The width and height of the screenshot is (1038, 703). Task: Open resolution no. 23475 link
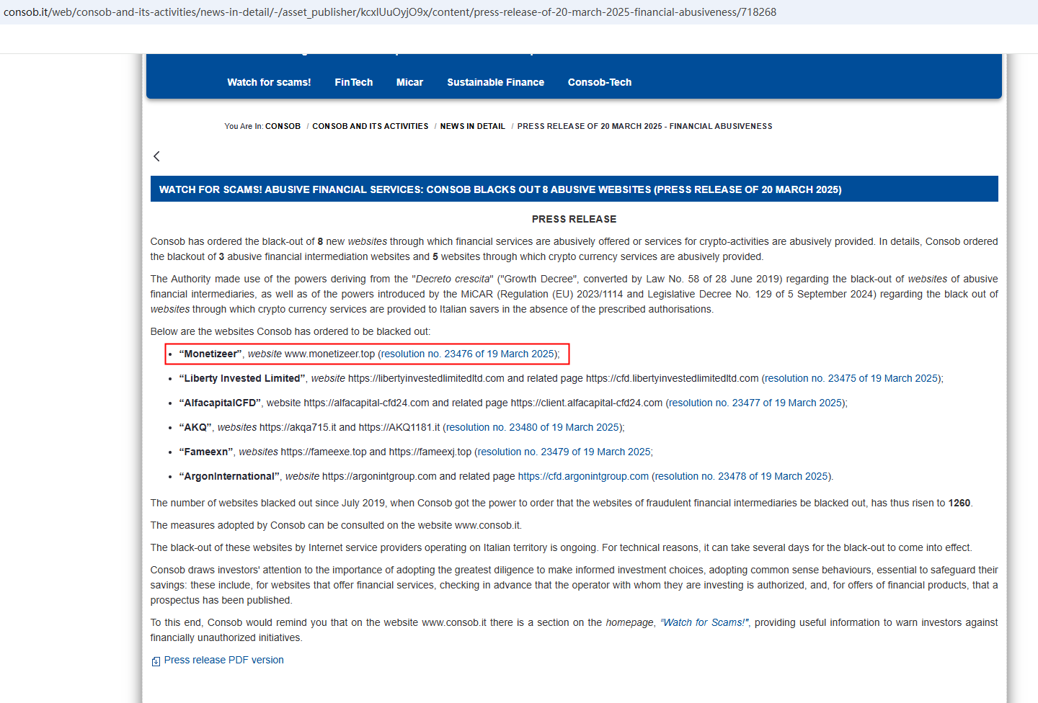pos(852,378)
